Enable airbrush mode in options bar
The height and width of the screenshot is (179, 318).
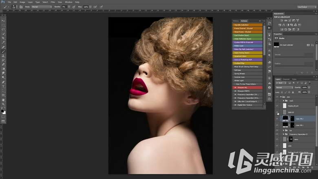coord(95,7)
